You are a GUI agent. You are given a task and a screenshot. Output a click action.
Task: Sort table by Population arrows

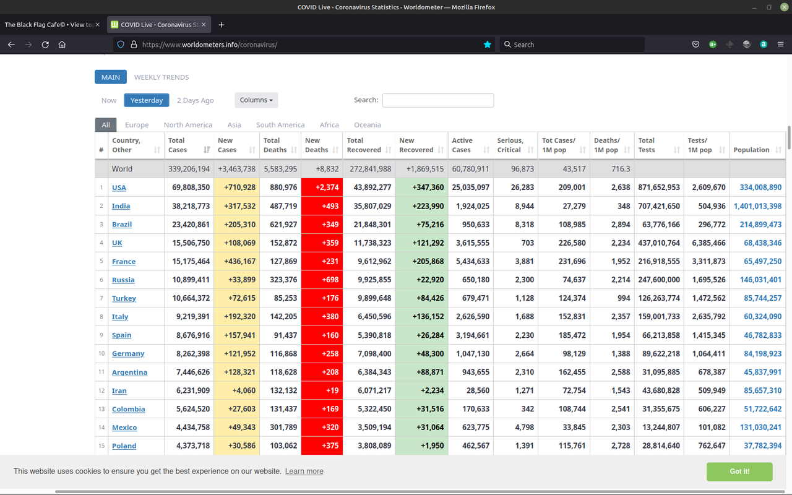[x=778, y=150]
